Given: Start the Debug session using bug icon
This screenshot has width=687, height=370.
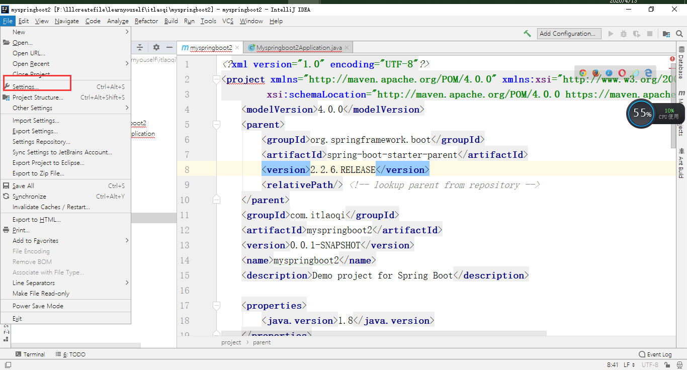Looking at the screenshot, I should 623,33.
